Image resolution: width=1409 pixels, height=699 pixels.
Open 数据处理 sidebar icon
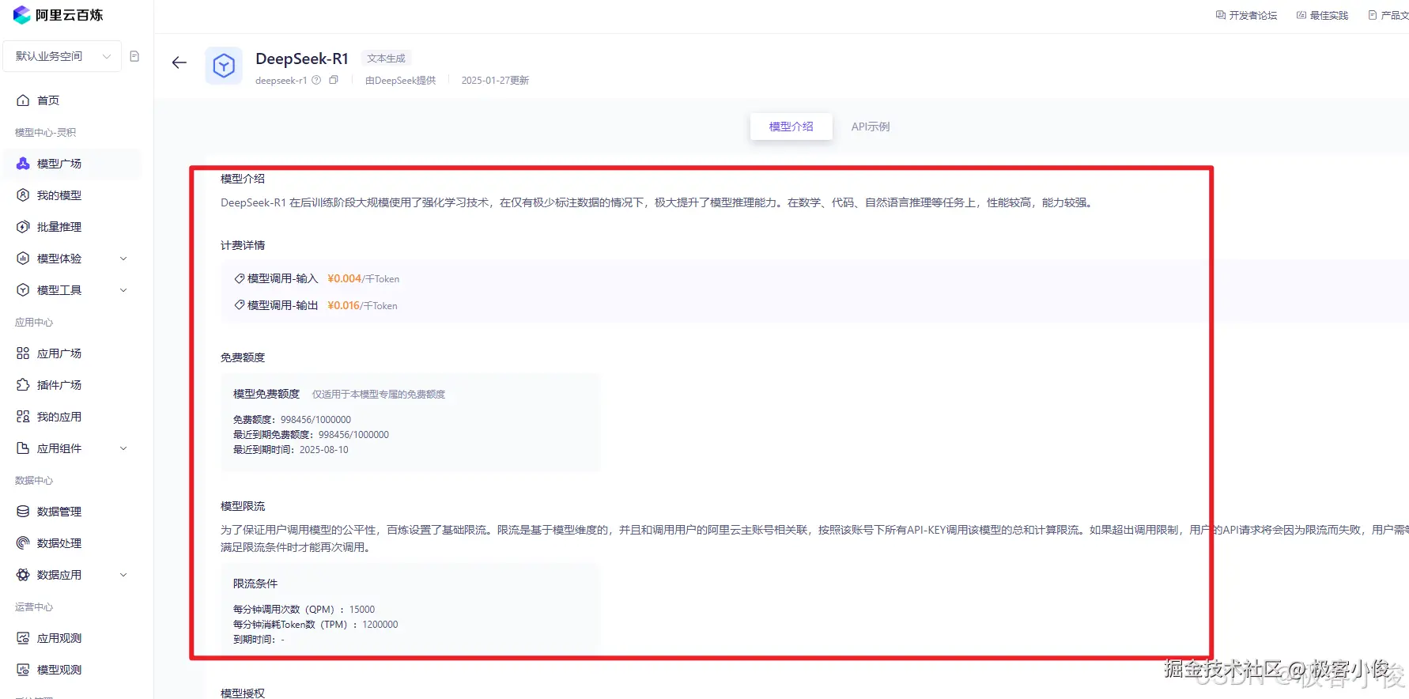pyautogui.click(x=23, y=543)
